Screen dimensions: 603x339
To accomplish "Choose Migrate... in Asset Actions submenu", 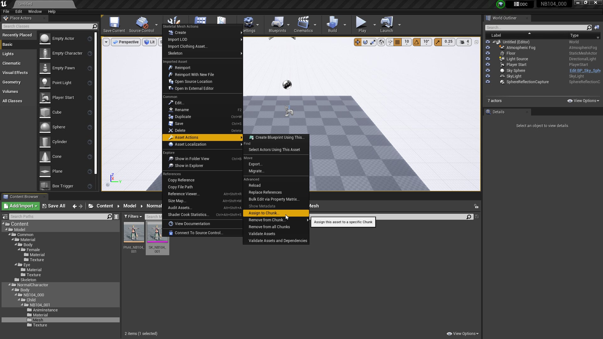I will 276,171.
